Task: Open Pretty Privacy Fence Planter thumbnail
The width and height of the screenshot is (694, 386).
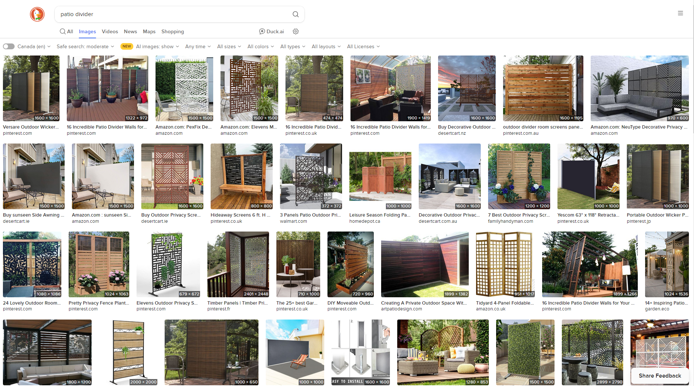Action: click(99, 264)
